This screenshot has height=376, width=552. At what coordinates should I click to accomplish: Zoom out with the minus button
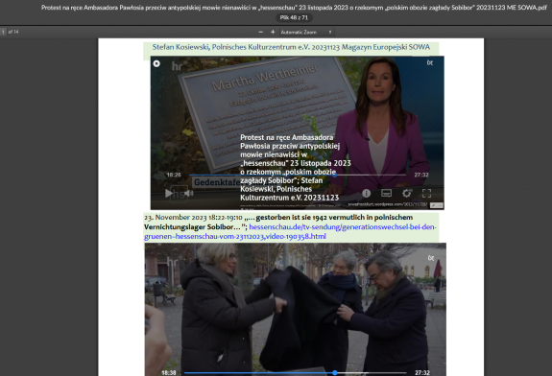[x=261, y=32]
